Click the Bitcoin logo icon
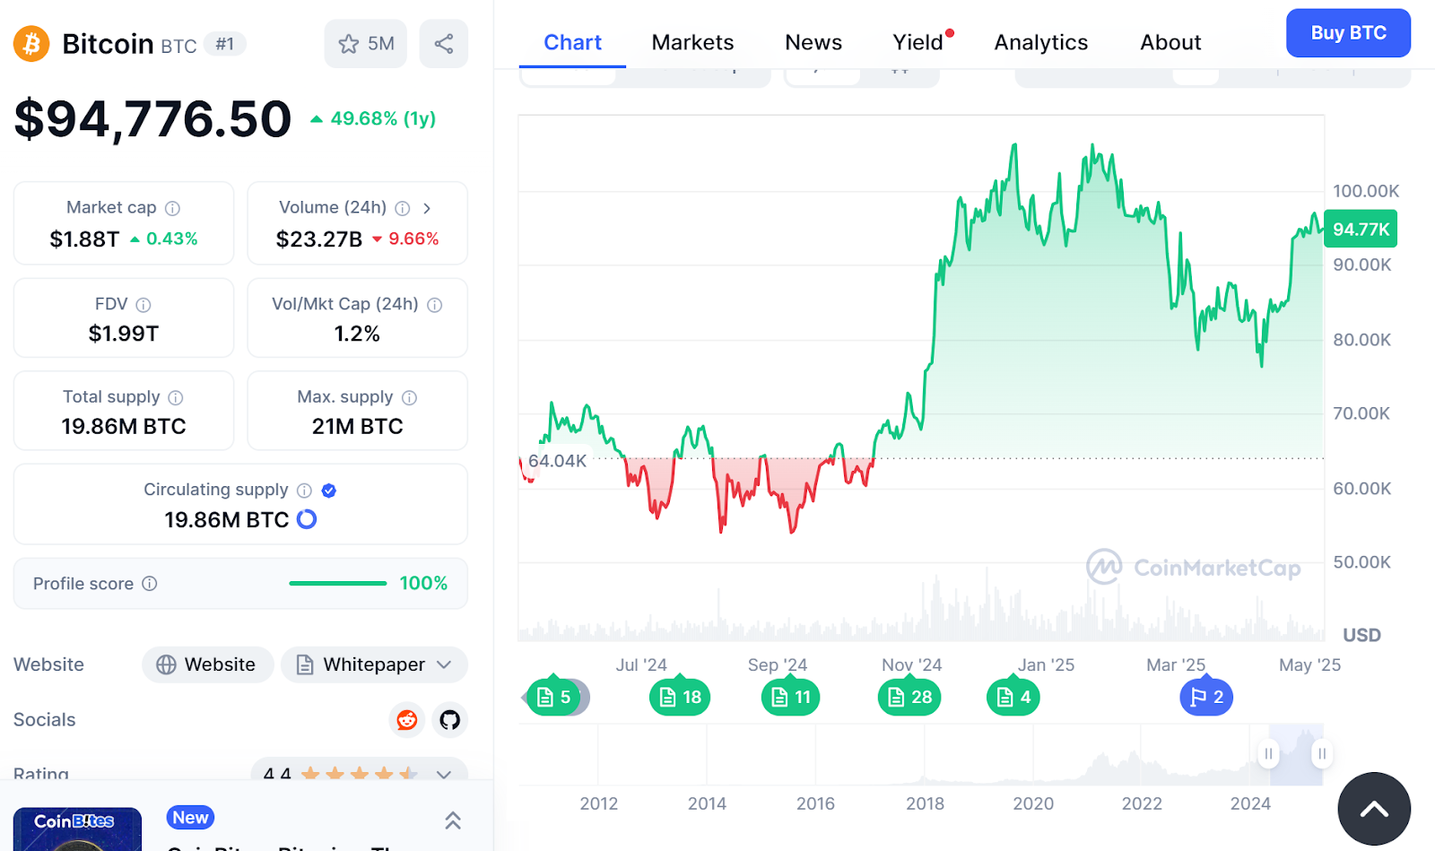Screen dimensions: 1435x851 click(31, 43)
